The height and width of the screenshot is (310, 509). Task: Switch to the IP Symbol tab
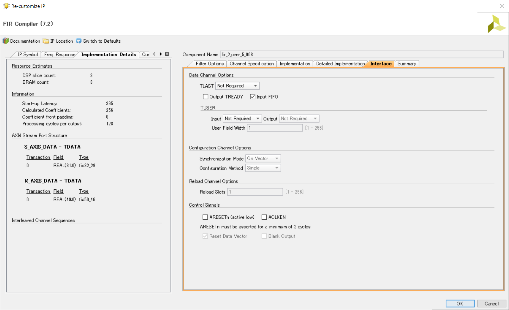(x=28, y=54)
